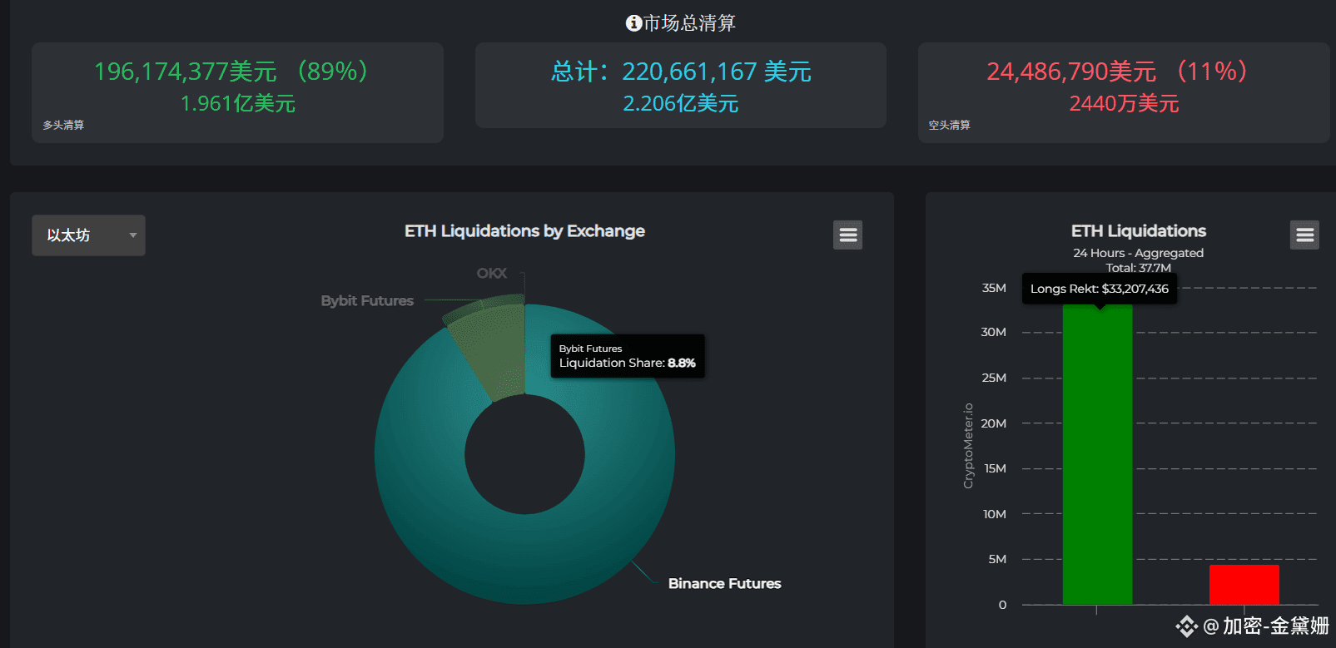Open the ETH Liquidations bar chart menu
Viewport: 1336px width, 648px height.
pyautogui.click(x=1304, y=235)
